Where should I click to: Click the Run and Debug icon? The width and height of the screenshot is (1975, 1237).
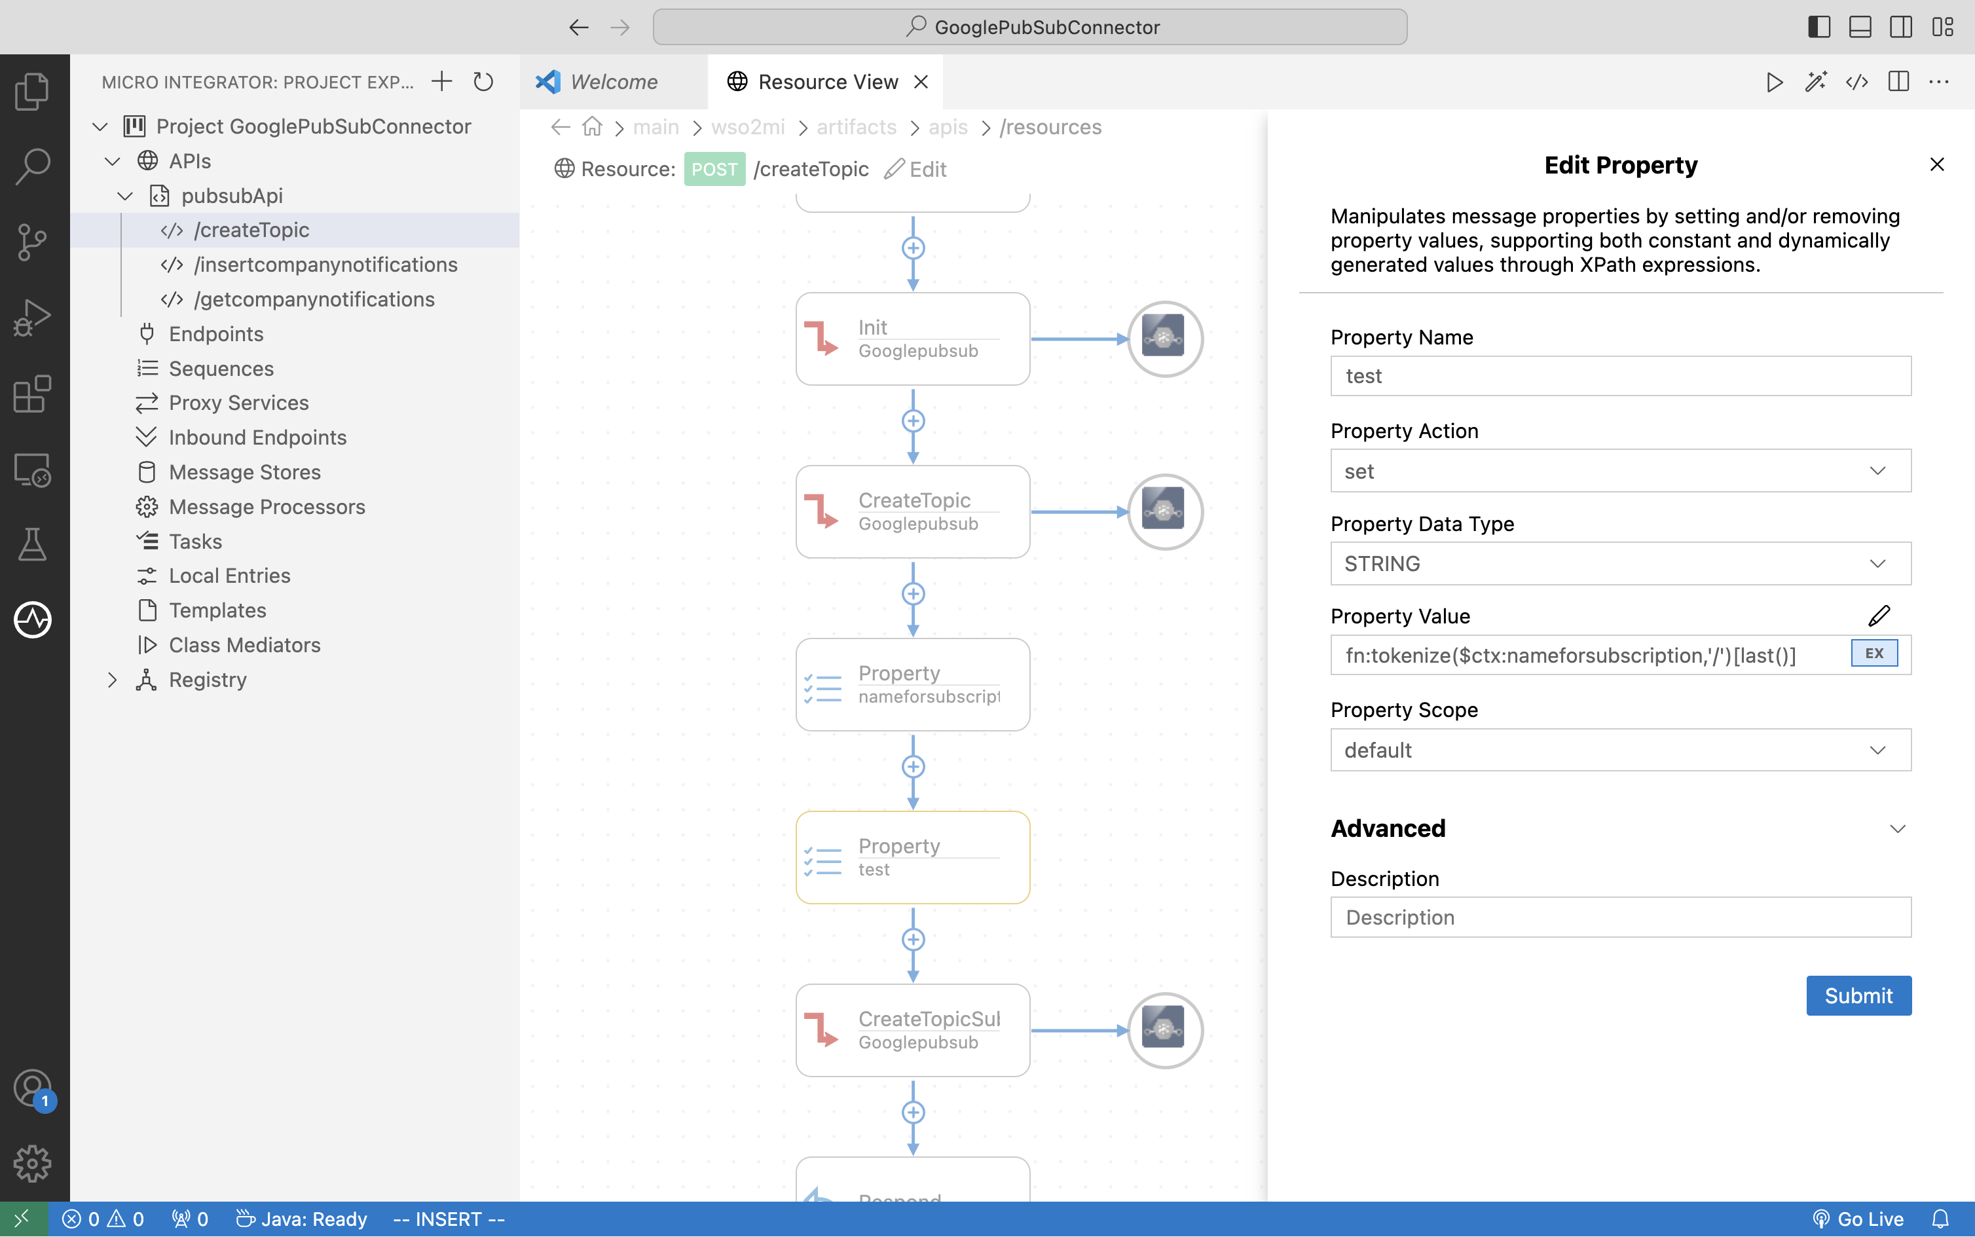tap(33, 318)
